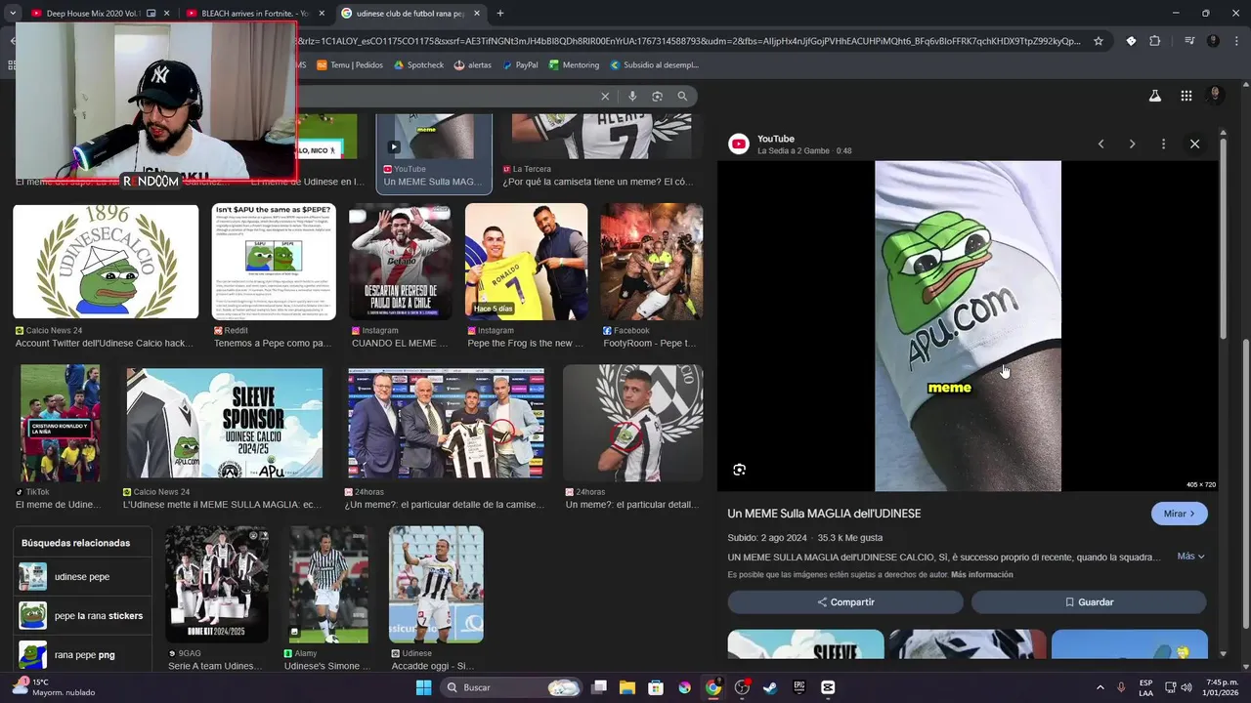Clear the Google search box text
The width and height of the screenshot is (1251, 703).
[605, 96]
